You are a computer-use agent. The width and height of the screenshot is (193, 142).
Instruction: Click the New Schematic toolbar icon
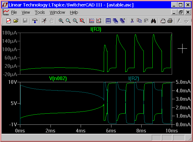(x=8, y=21)
